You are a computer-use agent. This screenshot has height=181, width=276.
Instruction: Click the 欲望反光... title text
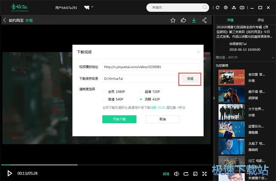point(256,126)
